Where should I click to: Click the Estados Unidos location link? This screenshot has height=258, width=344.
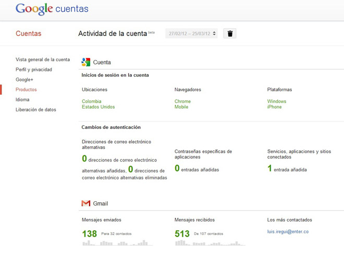(x=99, y=107)
